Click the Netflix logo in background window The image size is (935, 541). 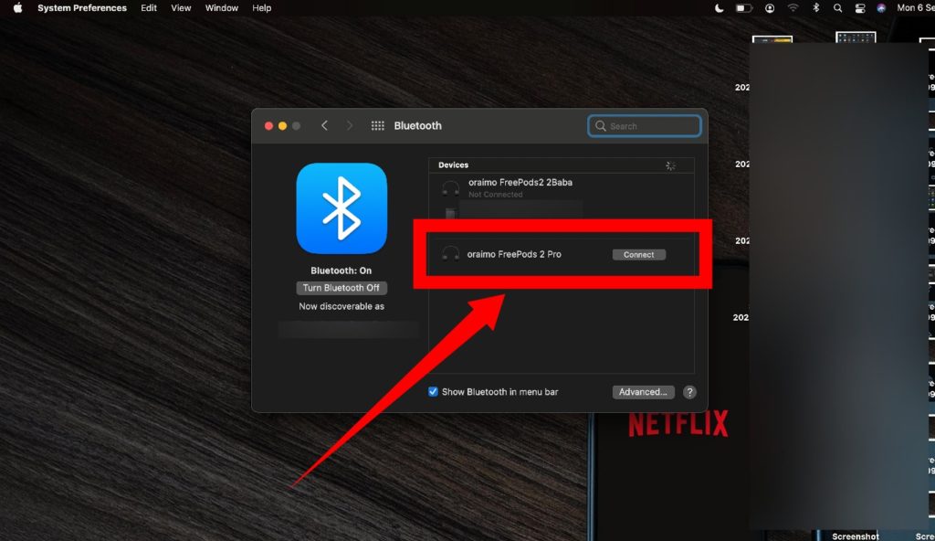(678, 423)
